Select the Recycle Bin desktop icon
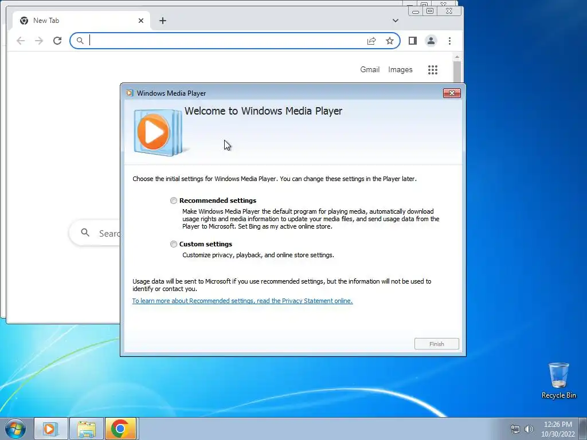 click(558, 380)
